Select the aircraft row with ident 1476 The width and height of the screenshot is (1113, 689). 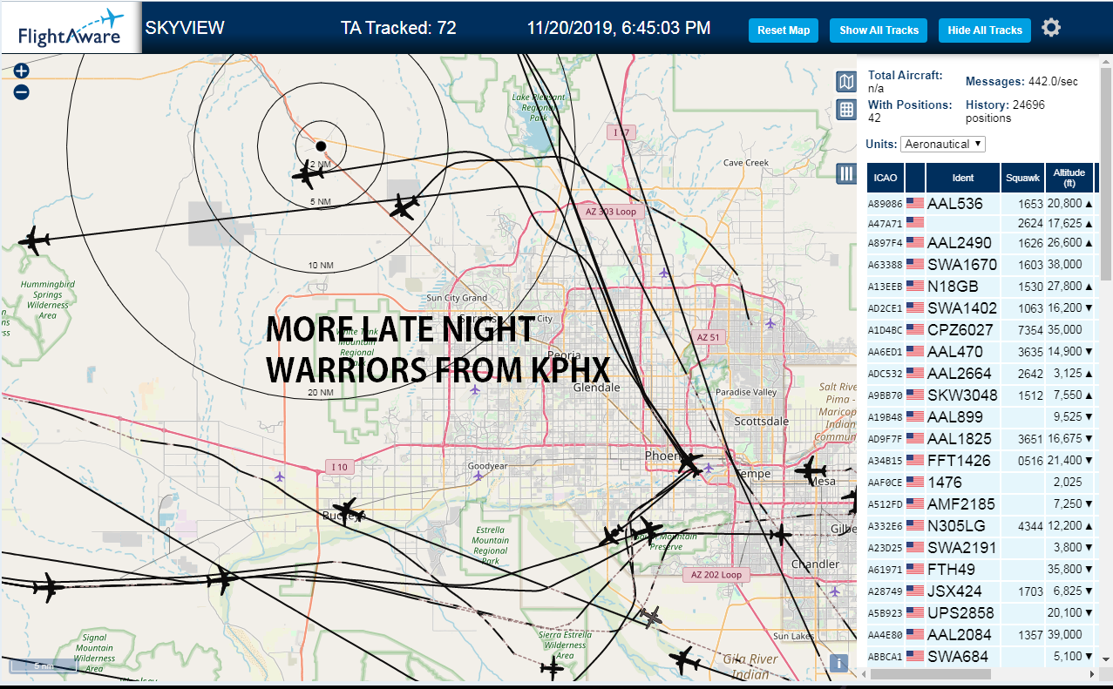[x=982, y=483]
